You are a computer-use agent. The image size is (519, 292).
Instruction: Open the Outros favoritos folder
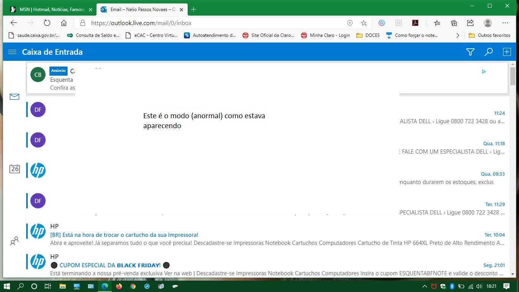coord(489,35)
